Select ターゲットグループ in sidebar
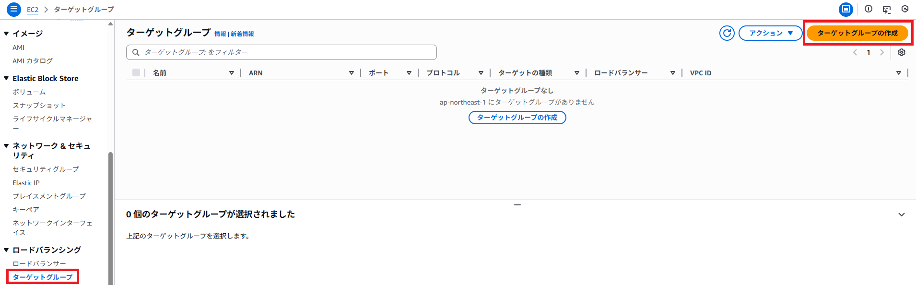 tap(43, 277)
